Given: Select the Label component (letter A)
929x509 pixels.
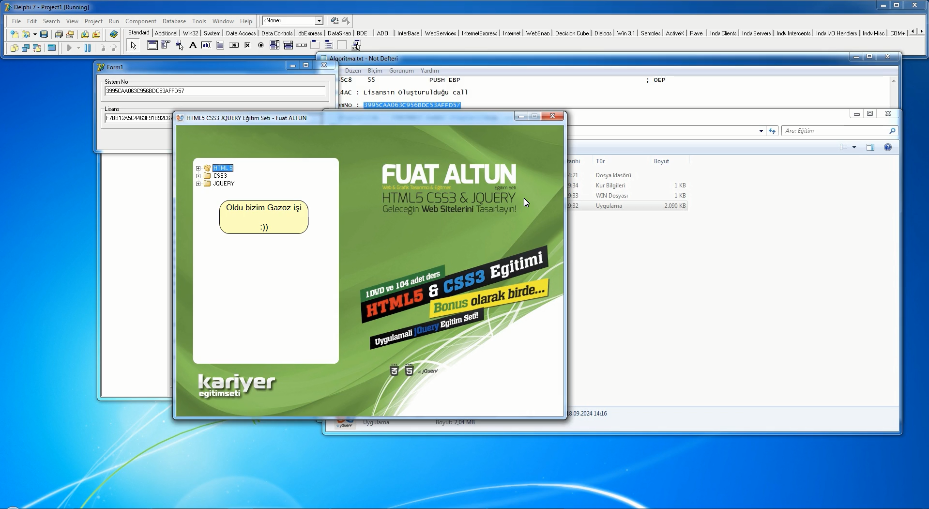Looking at the screenshot, I should pyautogui.click(x=193, y=46).
